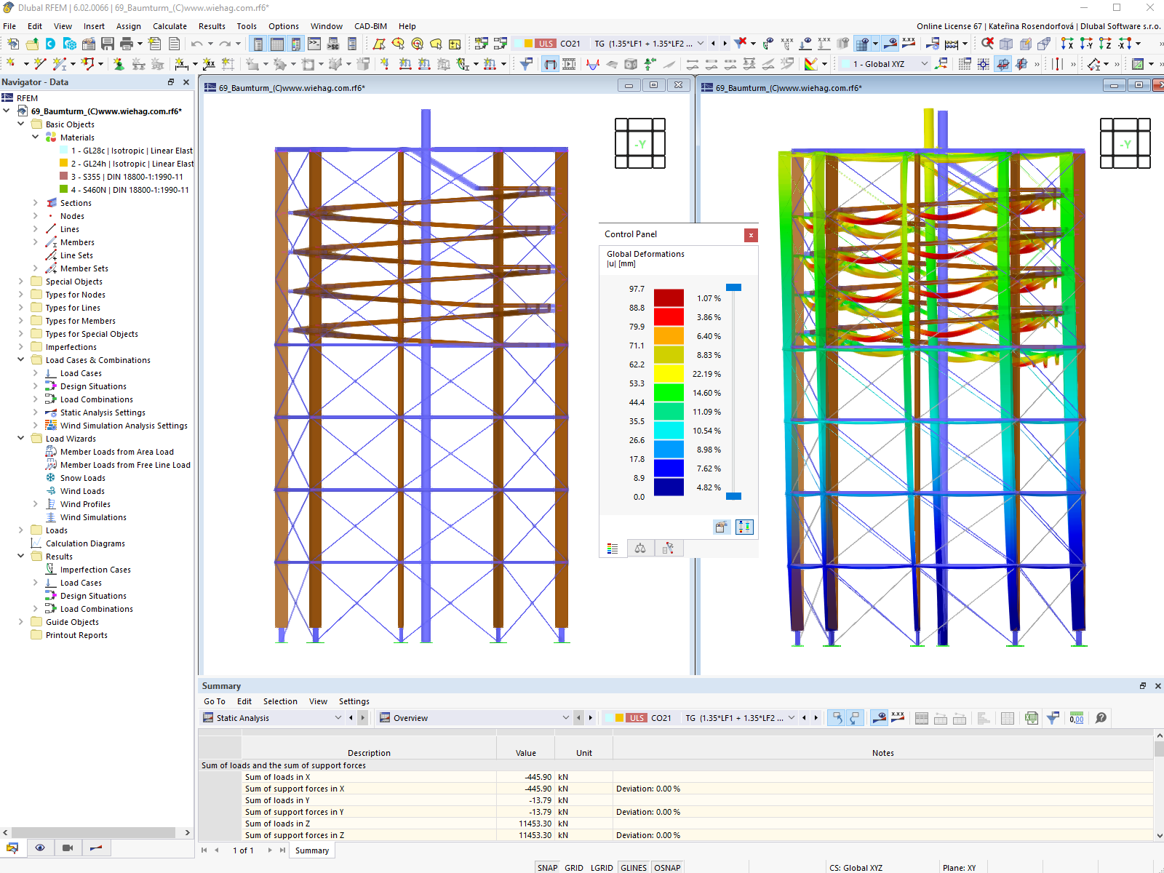Click the Print icon in the toolbar
The image size is (1164, 873).
[127, 44]
